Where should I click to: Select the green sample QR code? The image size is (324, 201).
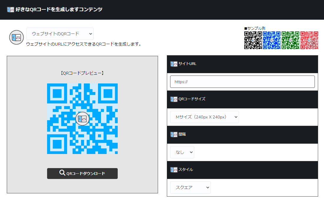click(x=290, y=40)
